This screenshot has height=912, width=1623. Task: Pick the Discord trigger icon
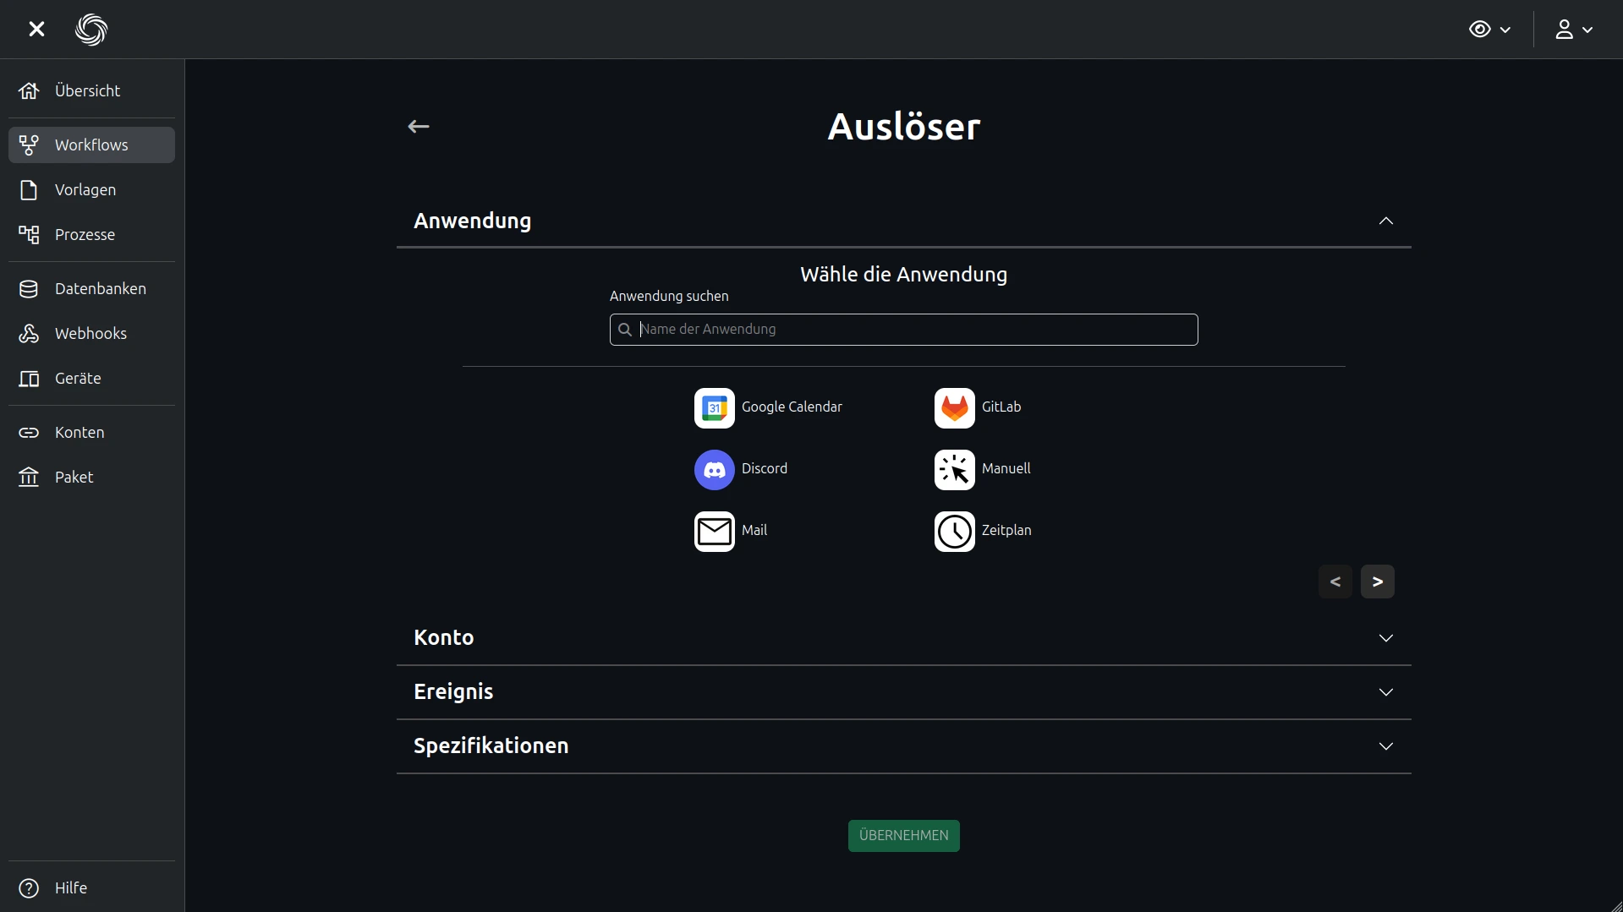(714, 470)
